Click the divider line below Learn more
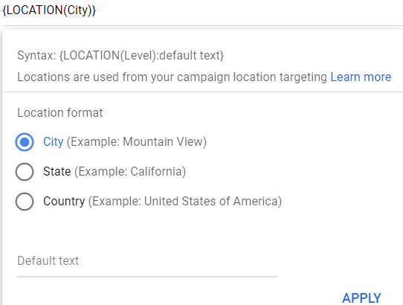Screen dimensions: 403x305 [202, 91]
